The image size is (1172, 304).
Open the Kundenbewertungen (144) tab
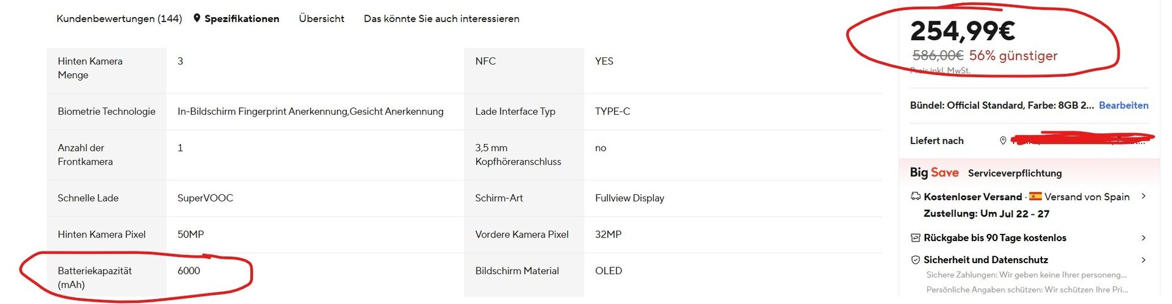119,19
